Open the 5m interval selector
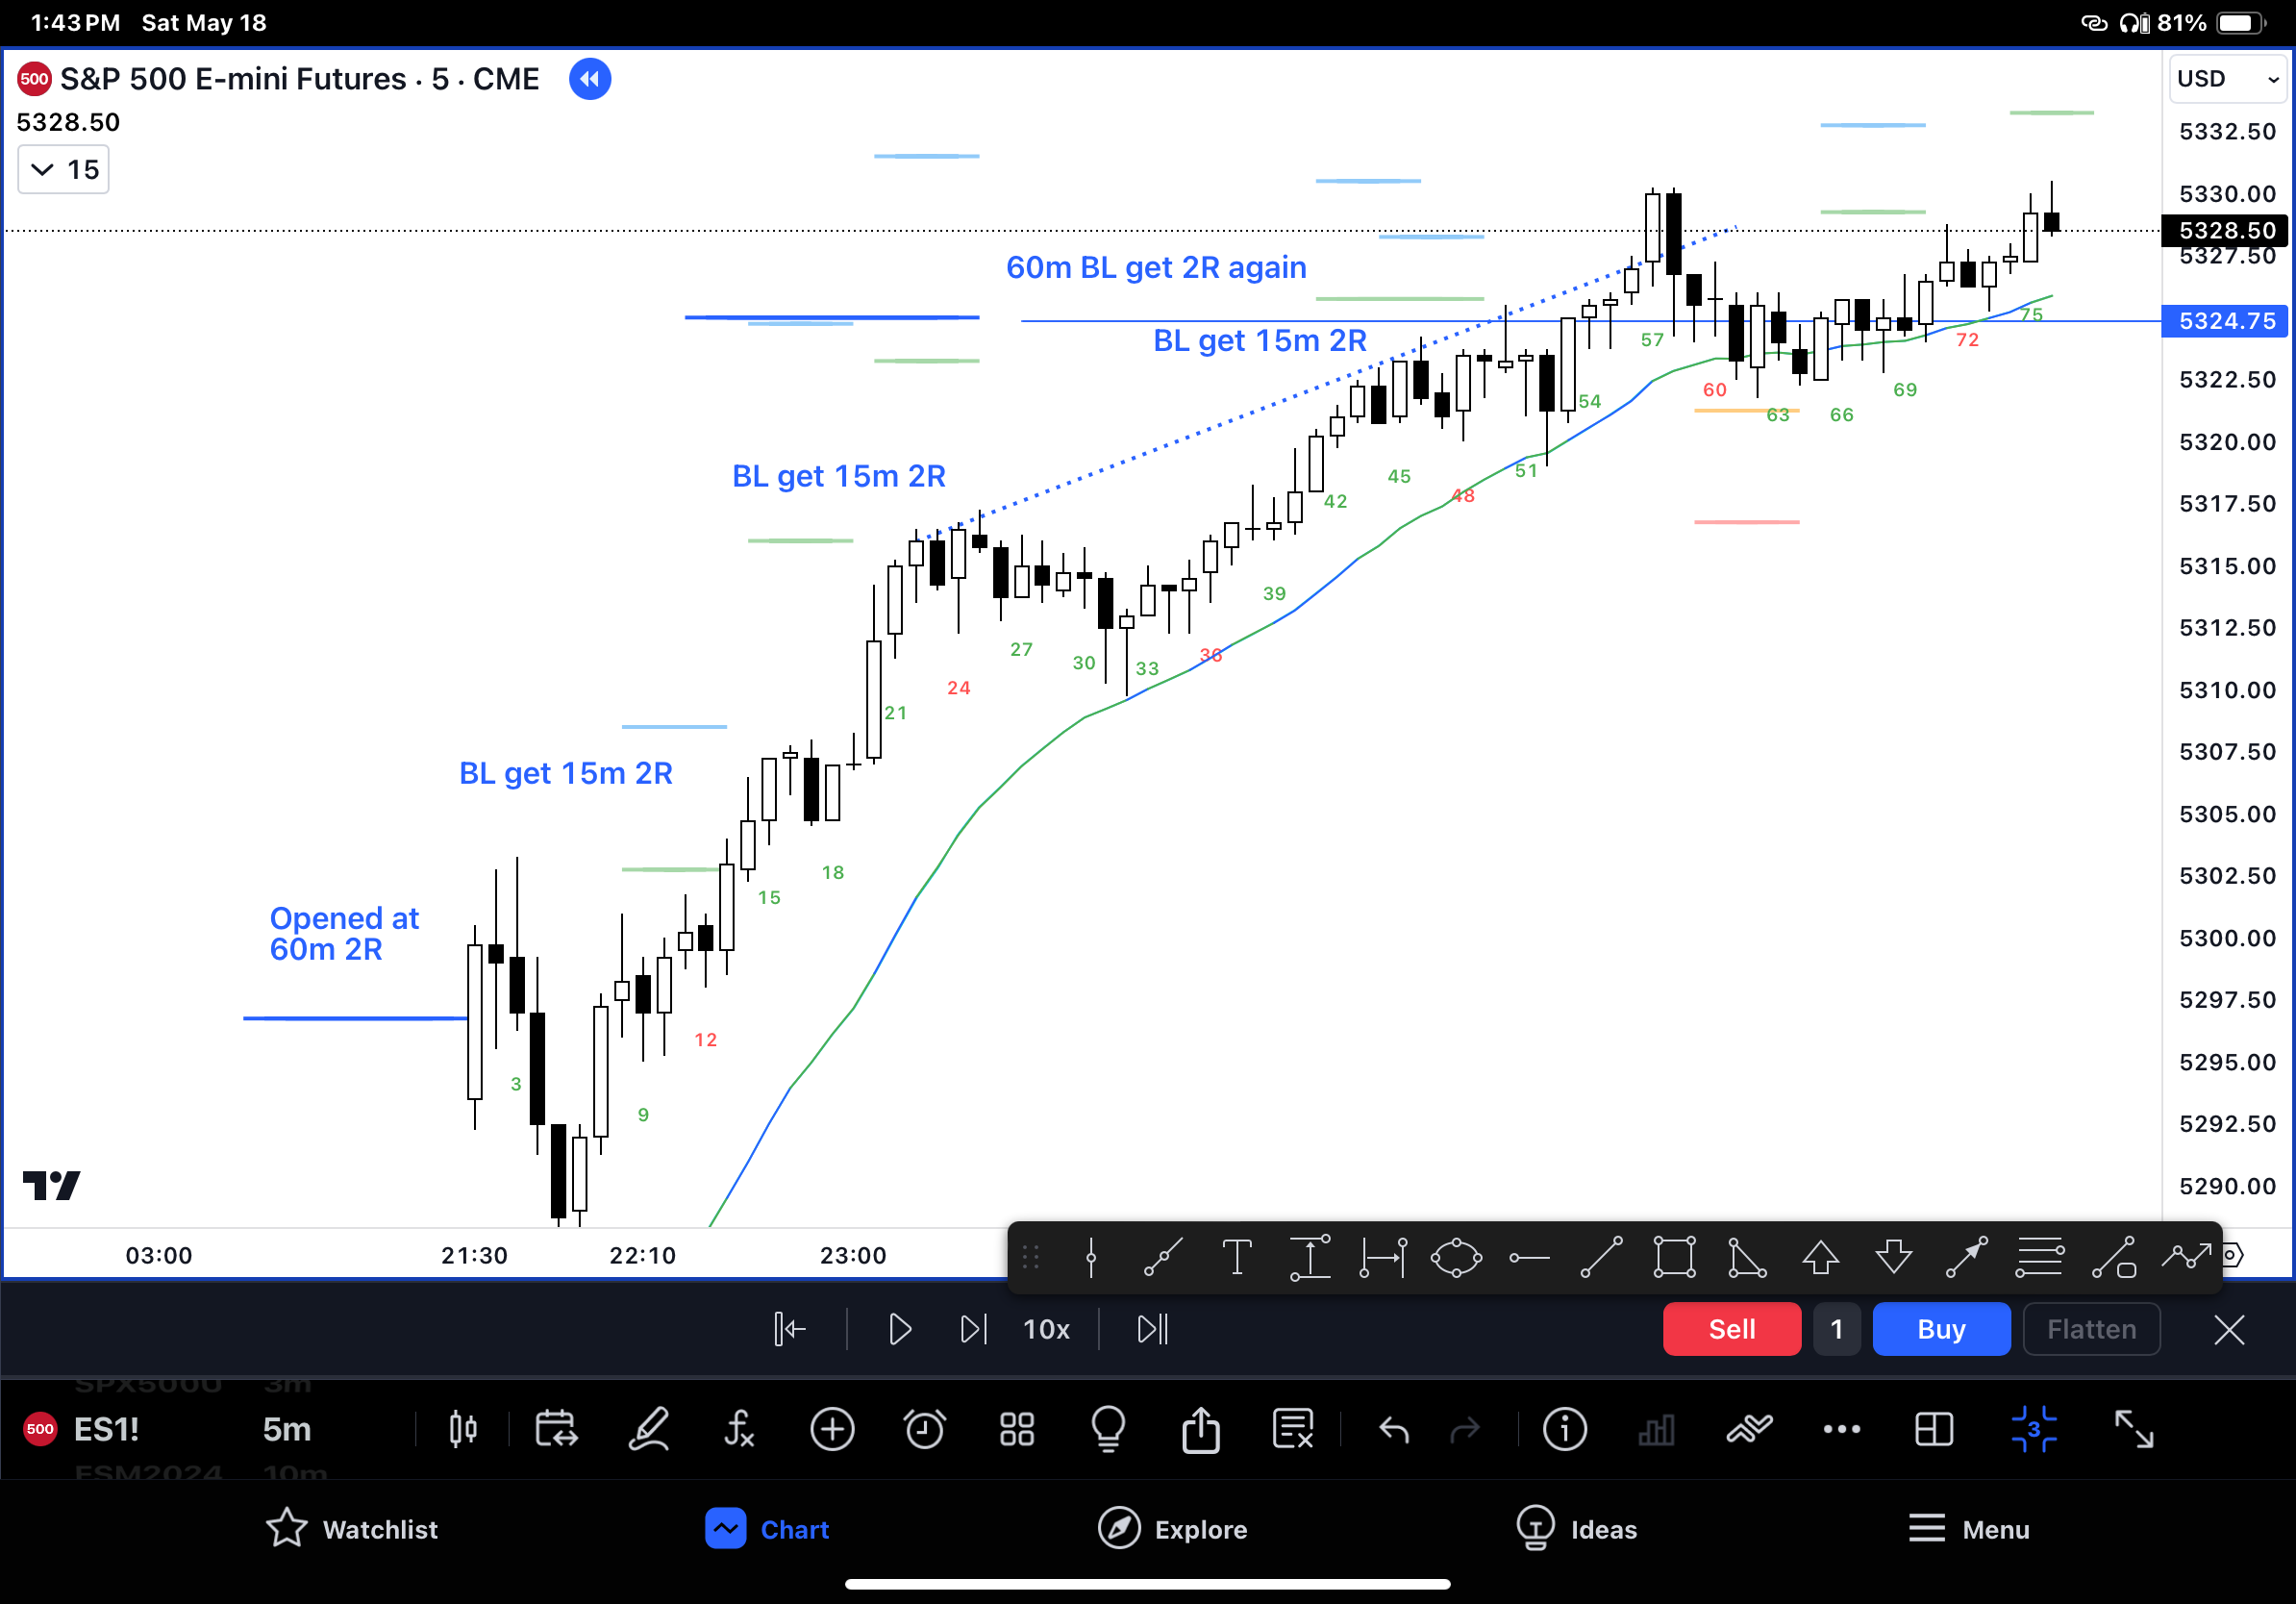Image resolution: width=2296 pixels, height=1604 pixels. click(x=287, y=1430)
